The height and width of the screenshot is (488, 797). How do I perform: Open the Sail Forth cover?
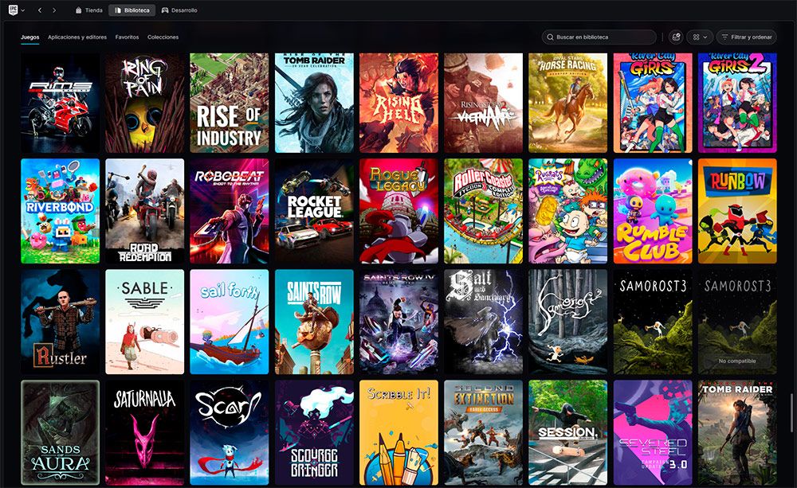tap(230, 322)
